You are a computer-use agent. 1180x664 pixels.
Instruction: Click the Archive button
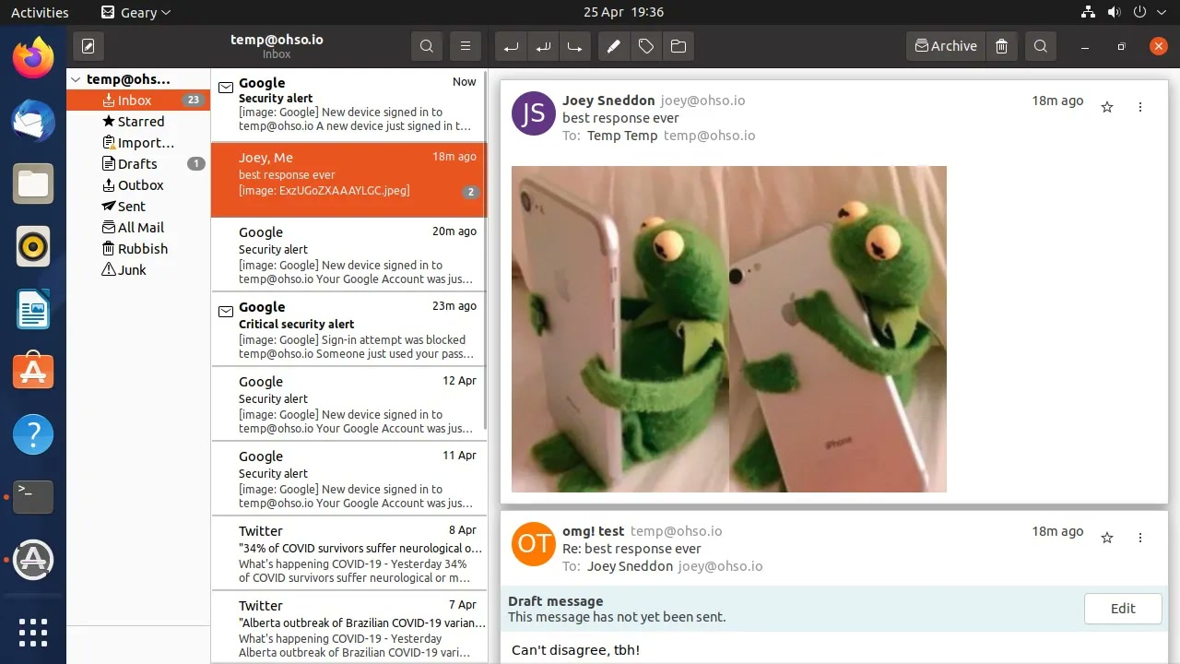(946, 46)
